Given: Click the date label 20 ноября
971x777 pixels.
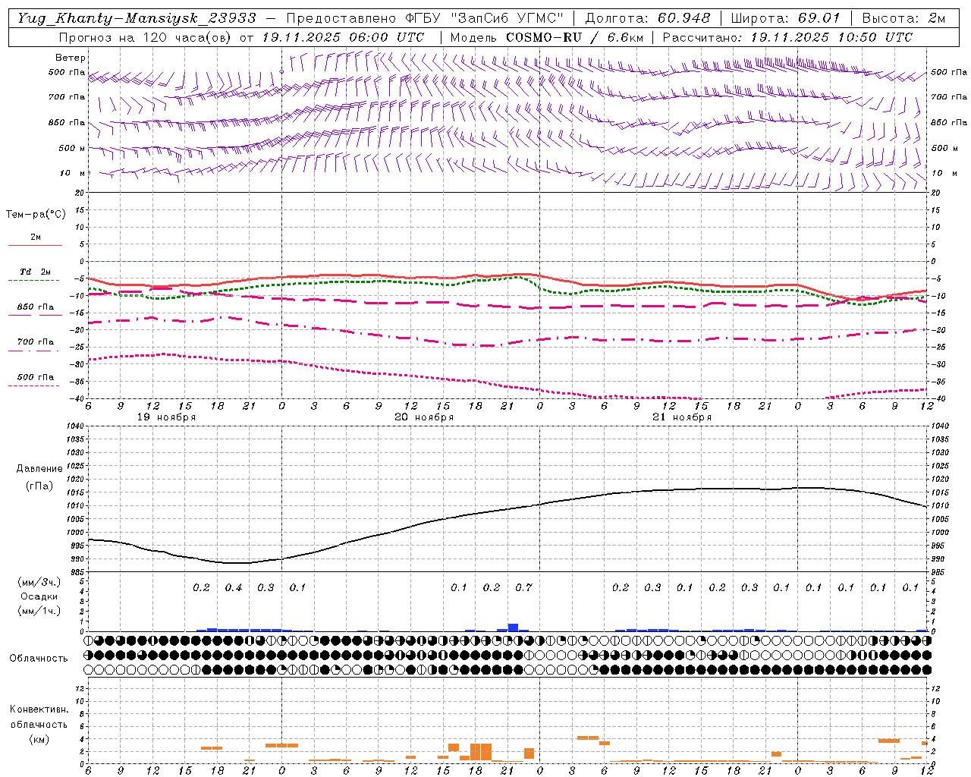Looking at the screenshot, I should pos(424,417).
